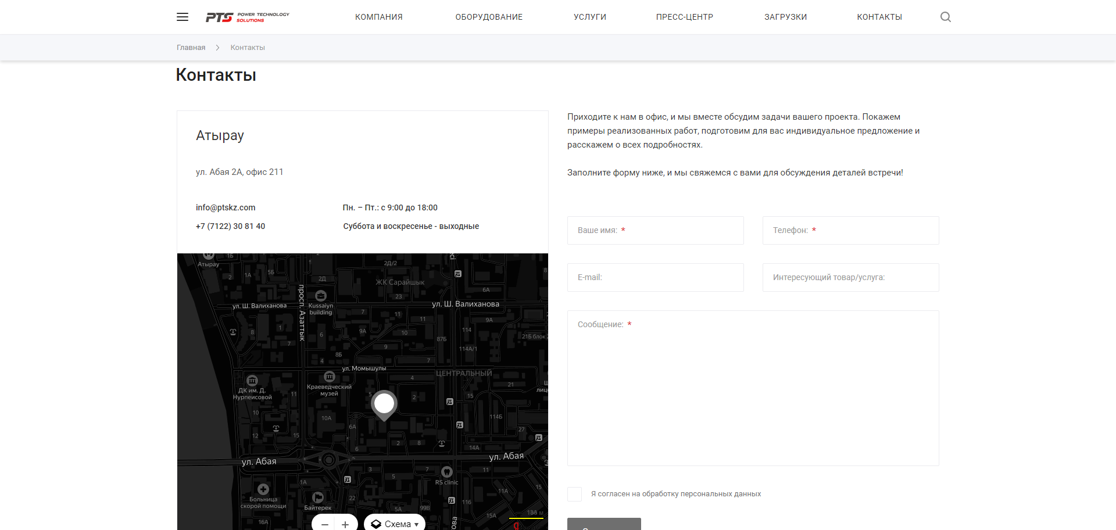This screenshot has height=530, width=1116.
Task: Click the bus stop icon below ЦЕНТРАЛЬНЫЙ label
Action: pyautogui.click(x=450, y=402)
